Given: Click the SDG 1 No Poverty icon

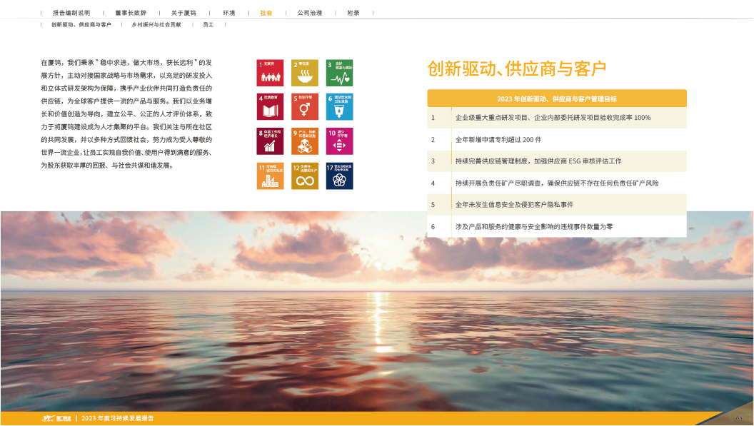Looking at the screenshot, I should point(270,73).
